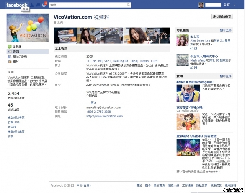Click 安心亞 profile thumbnail
The width and height of the screenshot is (245, 193).
click(183, 41)
